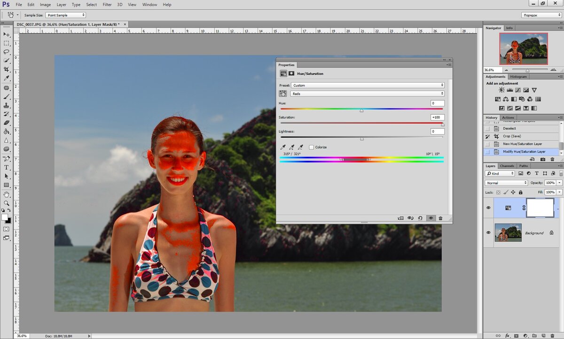The height and width of the screenshot is (339, 564).
Task: Click the Hue value input field
Action: tap(437, 103)
